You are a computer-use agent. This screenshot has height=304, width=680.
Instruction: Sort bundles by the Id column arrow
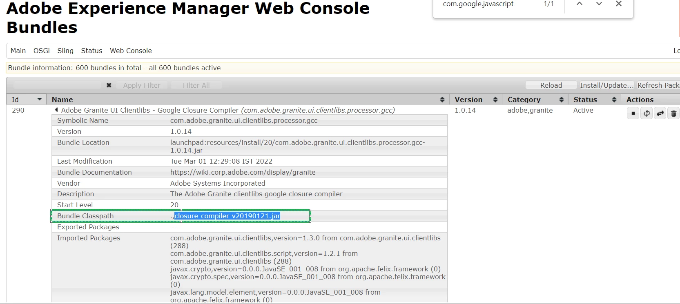coord(40,100)
